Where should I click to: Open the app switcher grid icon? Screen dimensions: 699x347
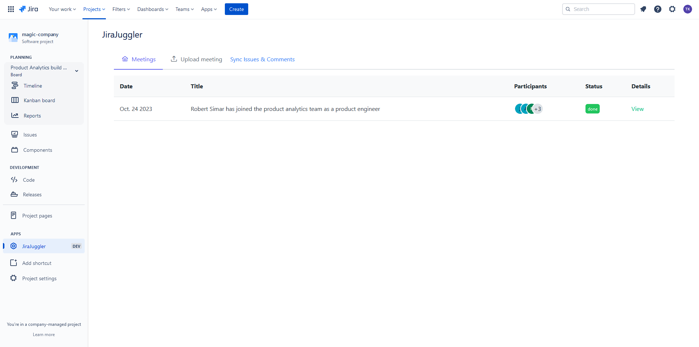pos(11,9)
